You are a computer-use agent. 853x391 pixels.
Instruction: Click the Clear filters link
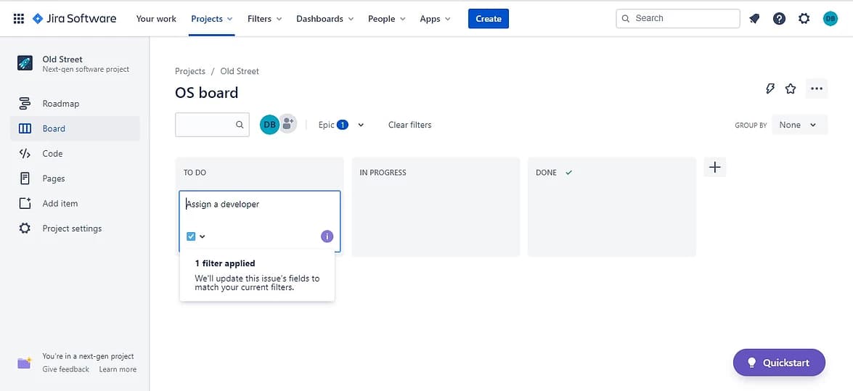409,125
